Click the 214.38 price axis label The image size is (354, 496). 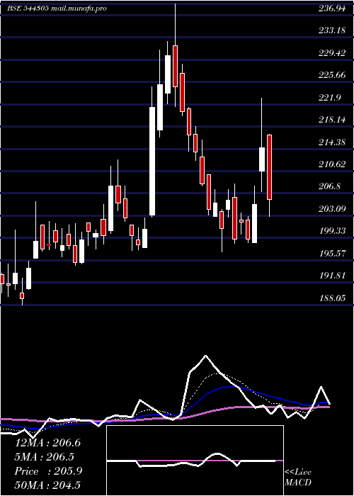tap(331, 142)
